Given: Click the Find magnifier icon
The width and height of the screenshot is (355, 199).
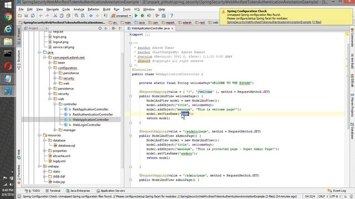Looking at the screenshot, I should 77,16.
